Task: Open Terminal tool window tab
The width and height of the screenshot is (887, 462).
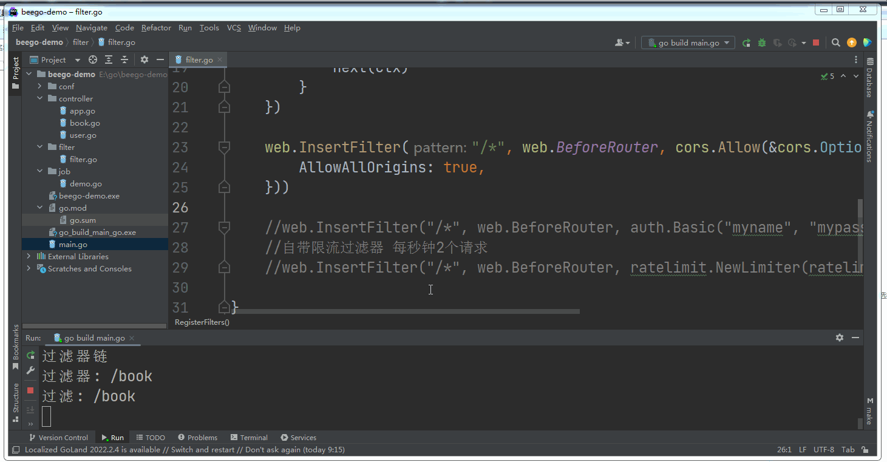Action: (x=249, y=437)
